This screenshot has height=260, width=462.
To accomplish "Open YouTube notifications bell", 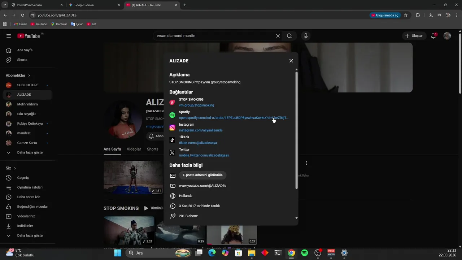I will click(x=433, y=36).
